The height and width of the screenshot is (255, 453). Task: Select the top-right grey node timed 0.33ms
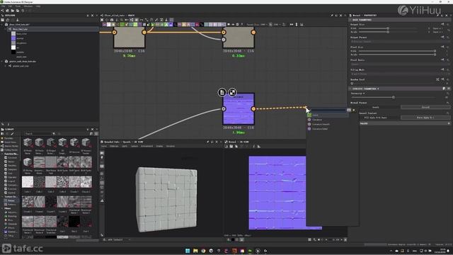click(x=239, y=38)
